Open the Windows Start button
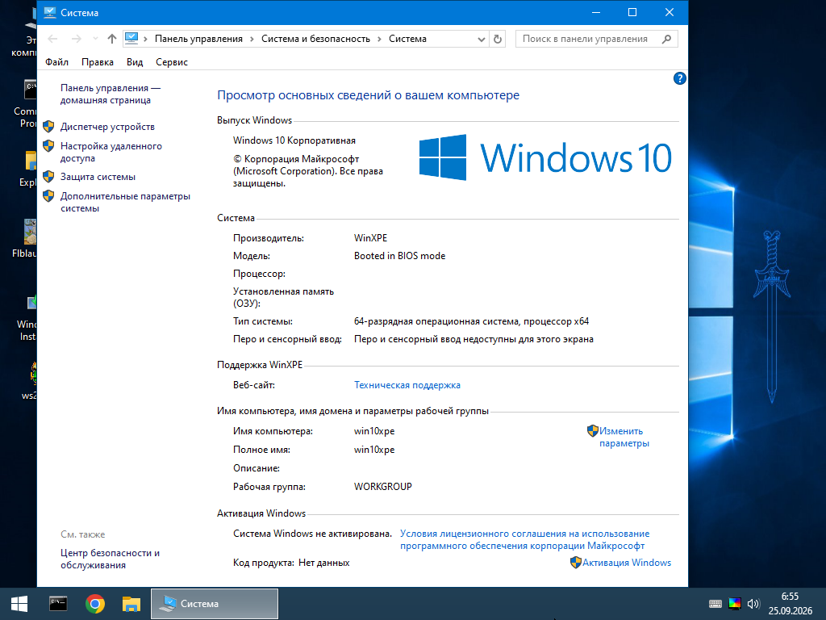This screenshot has width=826, height=620. click(19, 604)
